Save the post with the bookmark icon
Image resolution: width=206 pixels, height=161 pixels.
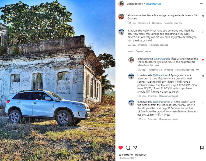[x=202, y=148]
